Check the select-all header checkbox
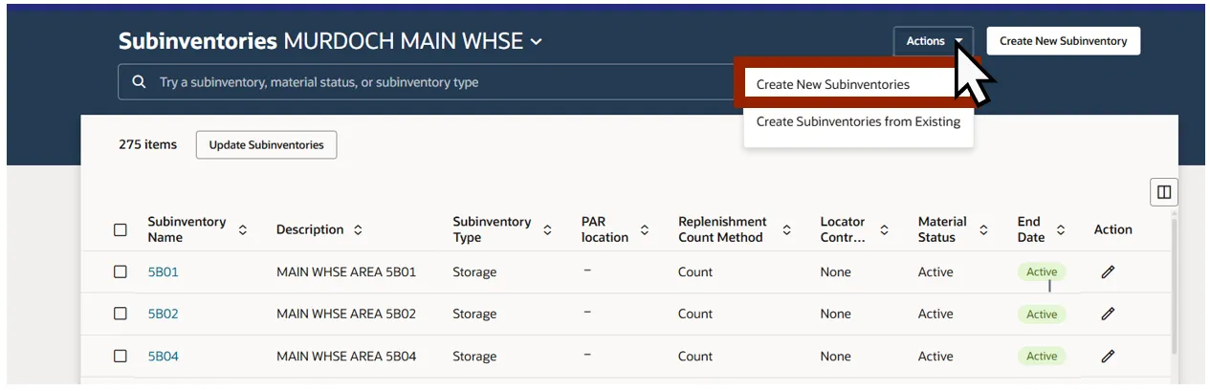 (x=121, y=229)
